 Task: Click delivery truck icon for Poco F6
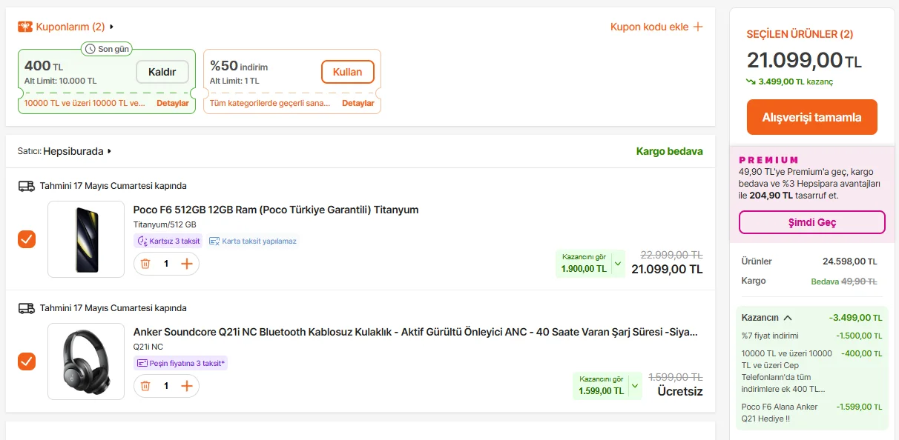27,186
